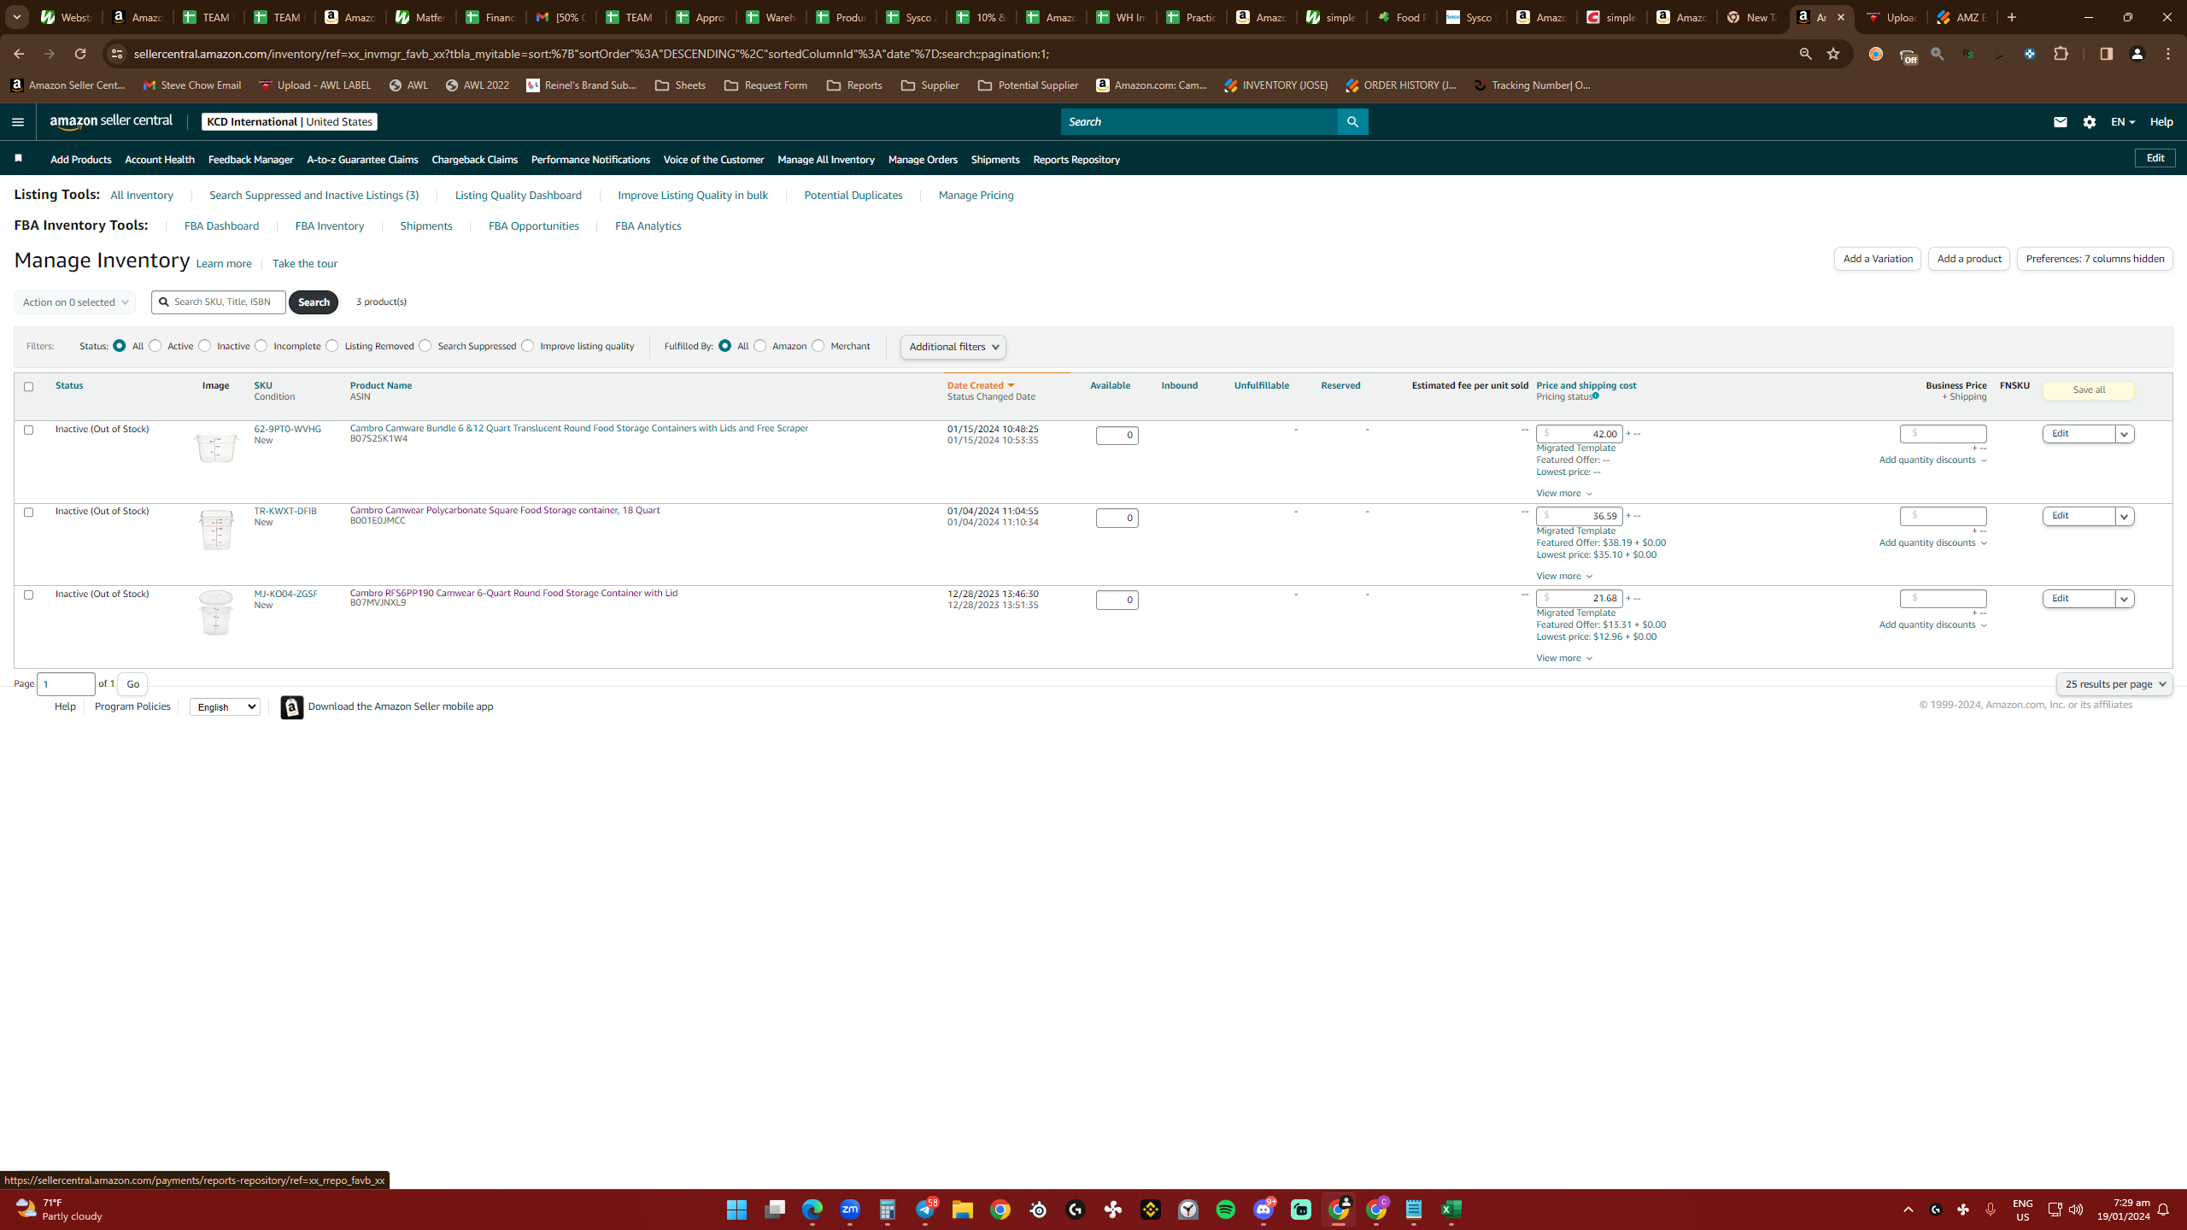Open Manage All Inventory in the favorites bar
This screenshot has height=1230, width=2187.
coord(826,160)
